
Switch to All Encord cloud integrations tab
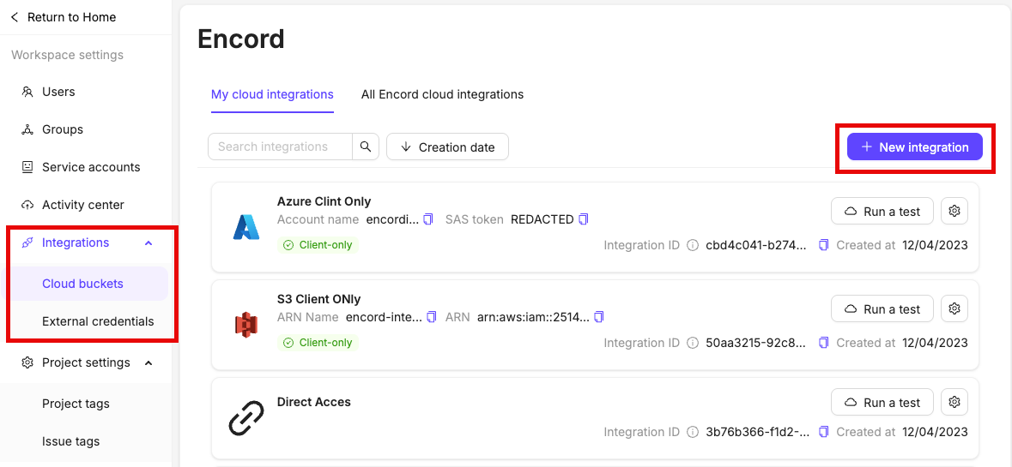click(442, 95)
